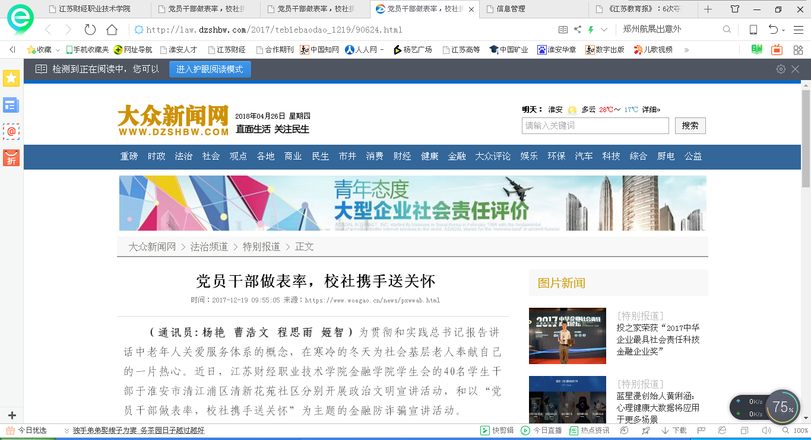
Task: Go to browser home page icon
Action: pos(112,30)
